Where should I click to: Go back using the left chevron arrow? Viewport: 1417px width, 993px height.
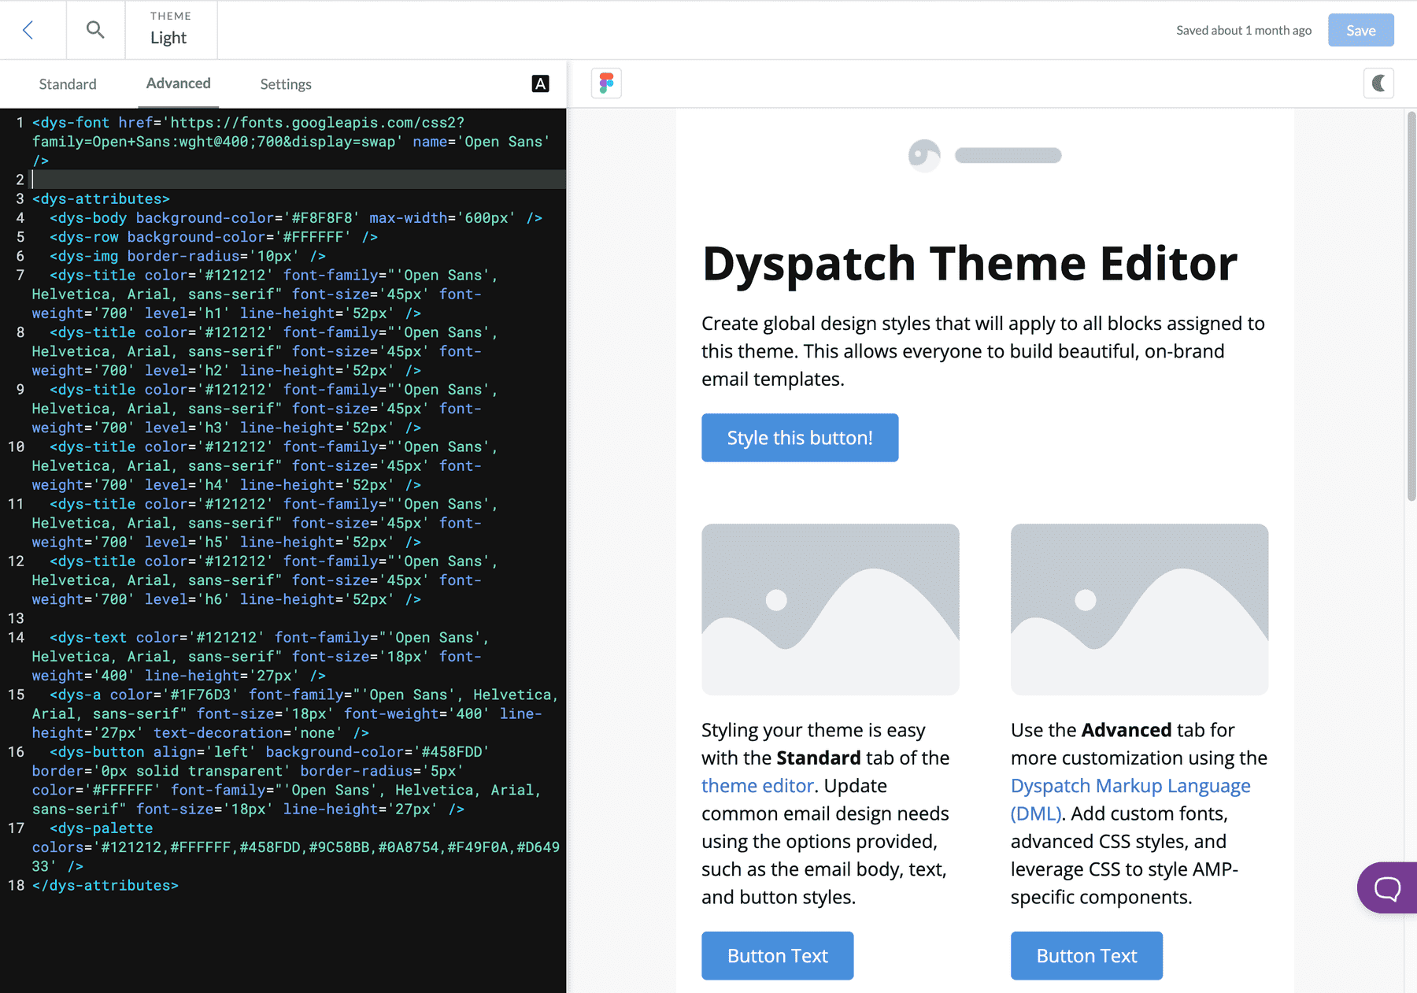(x=28, y=30)
